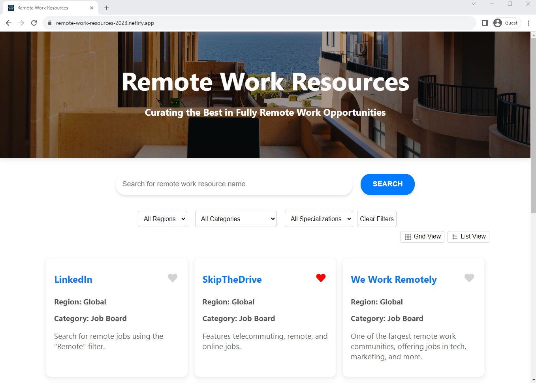Image resolution: width=536 pixels, height=383 pixels.
Task: Minimize the Chrome window
Action: [492, 4]
